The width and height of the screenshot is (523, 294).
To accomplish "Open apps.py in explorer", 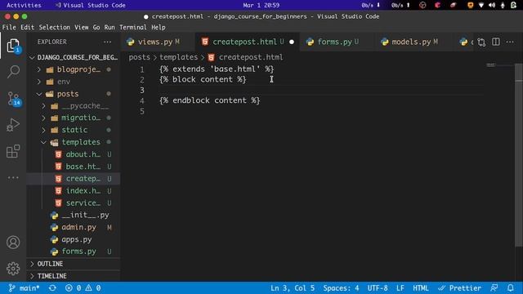I will pyautogui.click(x=74, y=239).
